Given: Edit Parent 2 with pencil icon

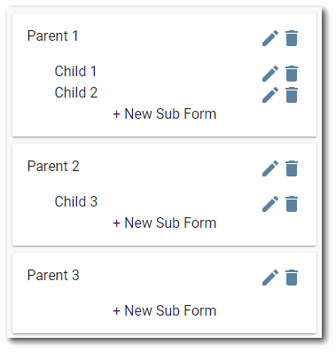Looking at the screenshot, I should tap(270, 168).
